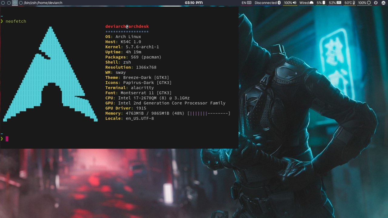Screen dimensions: 388x218
Task: Click the GPU: Intel 2nd Generation line
Action: 166,103
